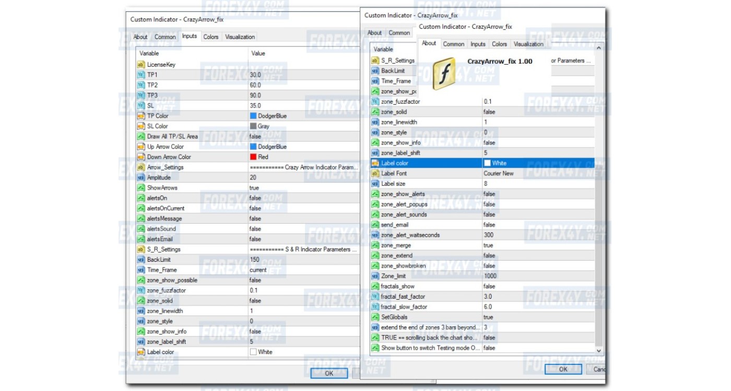731x391 pixels.
Task: Click the ShowArrows boolean type icon
Action: (141, 188)
